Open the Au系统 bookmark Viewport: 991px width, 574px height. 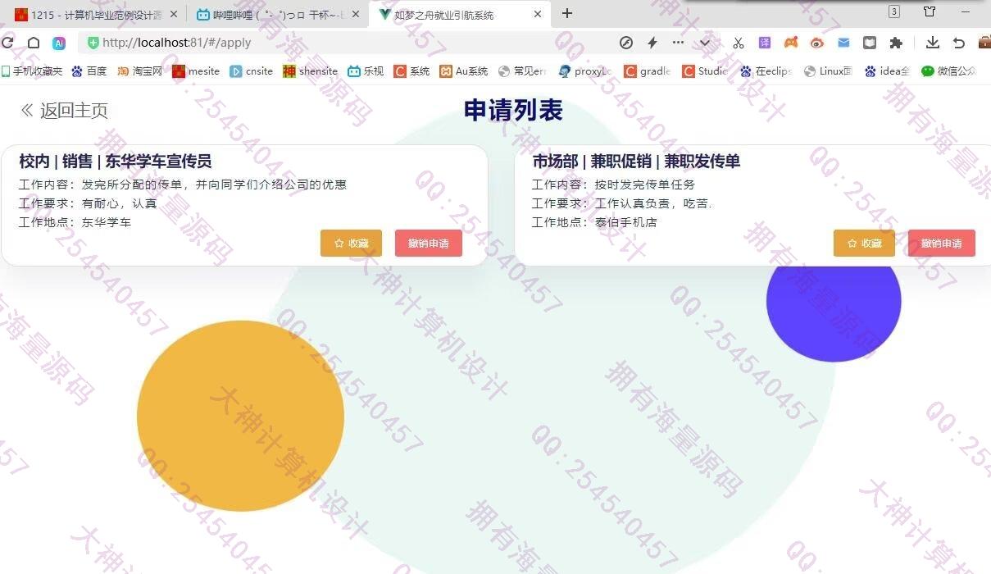coord(463,71)
